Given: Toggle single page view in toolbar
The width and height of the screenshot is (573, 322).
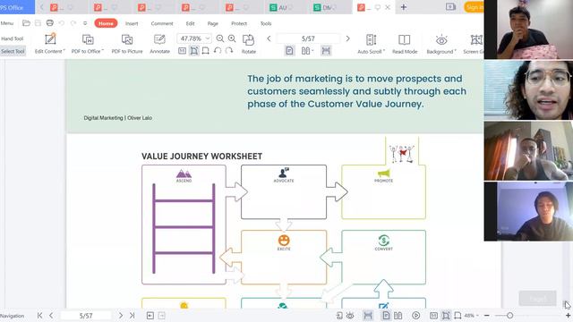Looking at the screenshot, I should [x=289, y=51].
